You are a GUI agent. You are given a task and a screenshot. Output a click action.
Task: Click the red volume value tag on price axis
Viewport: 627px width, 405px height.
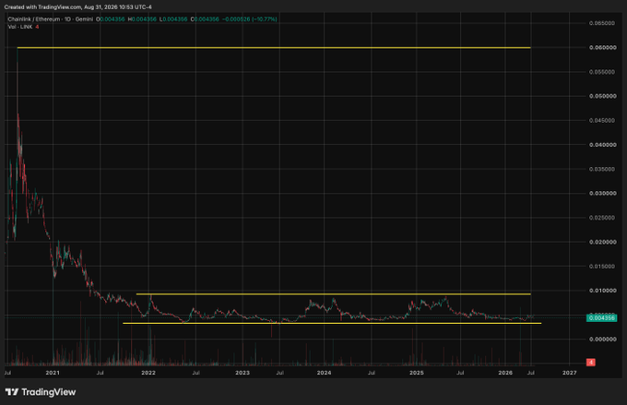[x=591, y=363]
